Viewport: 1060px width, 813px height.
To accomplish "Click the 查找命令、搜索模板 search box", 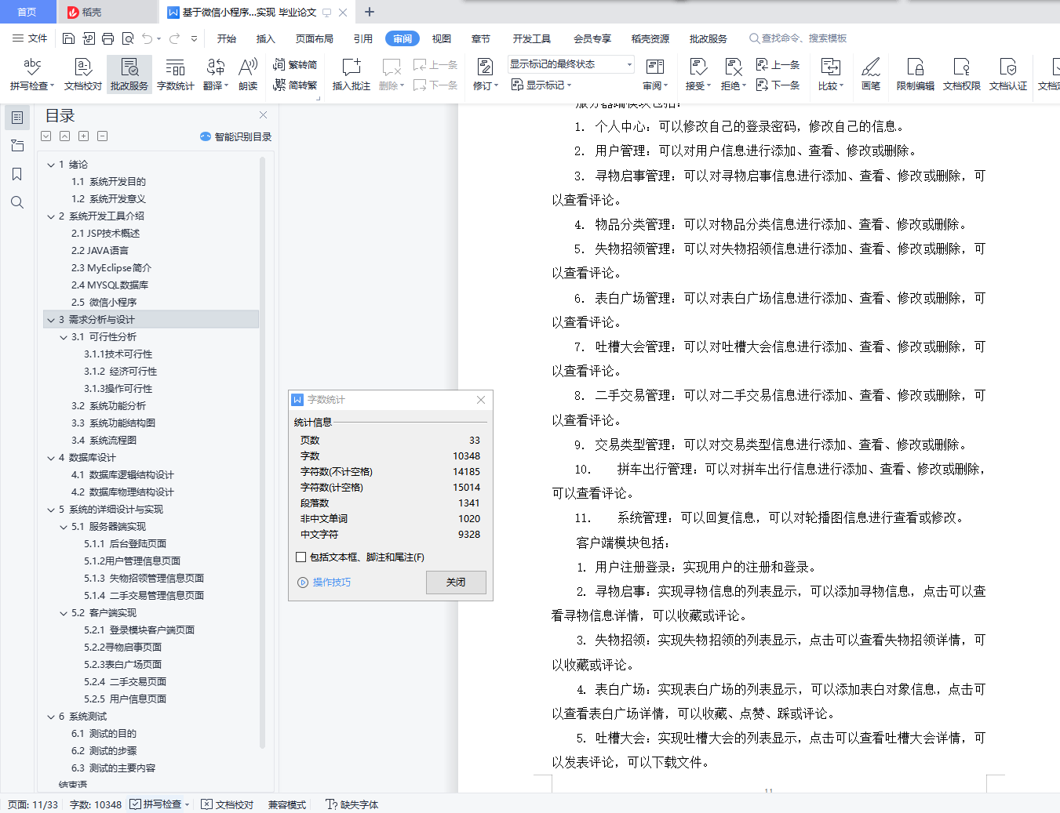I will (x=798, y=38).
